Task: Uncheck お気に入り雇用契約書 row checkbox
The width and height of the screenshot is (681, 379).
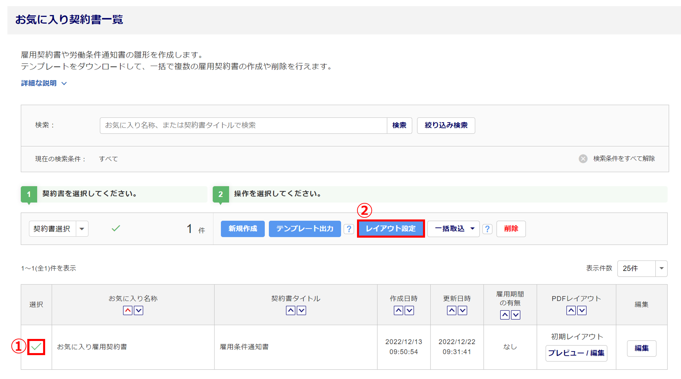Action: pyautogui.click(x=36, y=347)
